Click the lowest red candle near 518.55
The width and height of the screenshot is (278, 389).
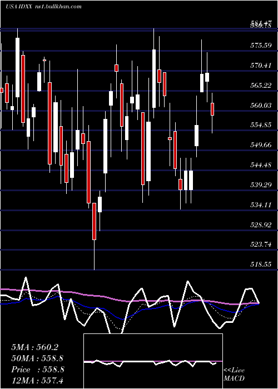tap(94, 221)
